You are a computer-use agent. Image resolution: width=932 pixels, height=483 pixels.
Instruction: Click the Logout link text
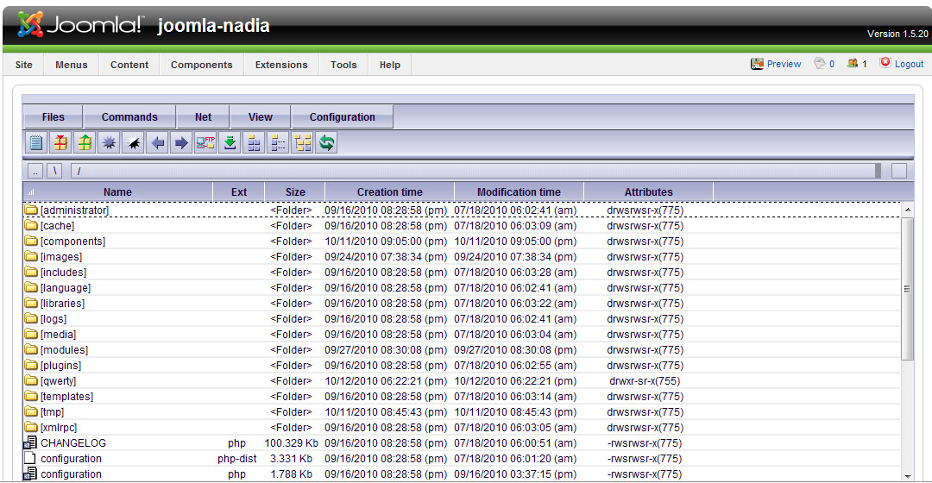(909, 64)
